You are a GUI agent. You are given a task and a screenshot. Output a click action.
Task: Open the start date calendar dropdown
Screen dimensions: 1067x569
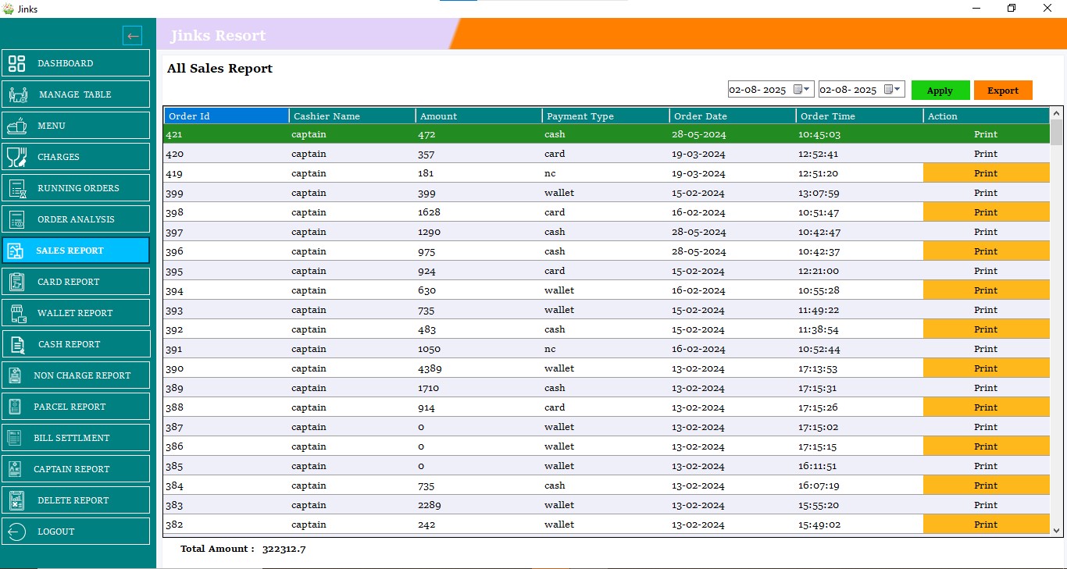[x=802, y=90]
